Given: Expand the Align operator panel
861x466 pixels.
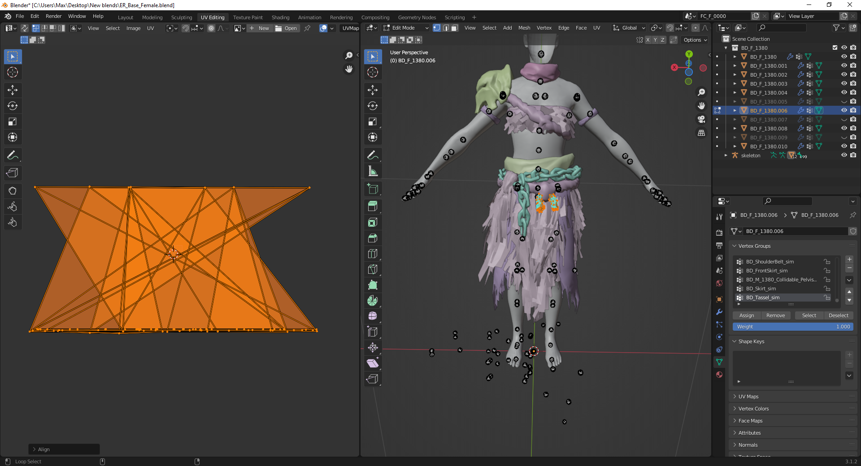Looking at the screenshot, I should tap(64, 449).
